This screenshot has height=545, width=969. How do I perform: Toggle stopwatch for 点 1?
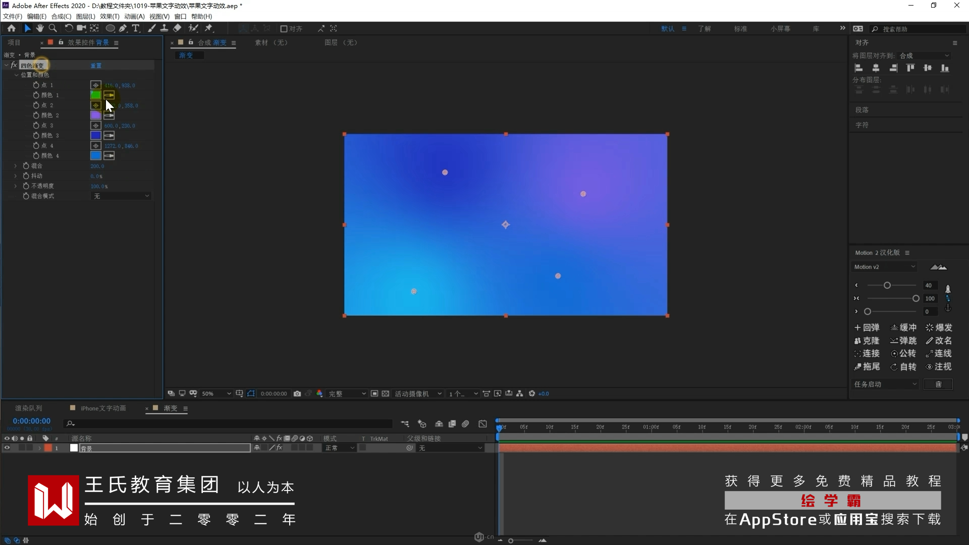pos(36,85)
